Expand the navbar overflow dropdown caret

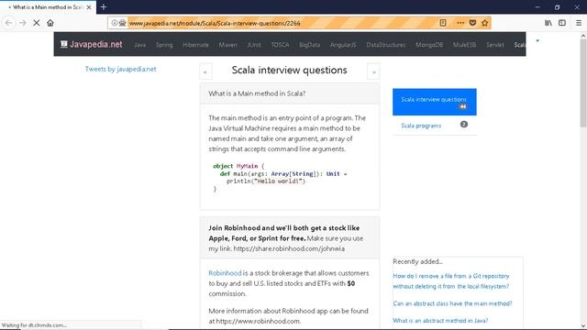pos(537,40)
